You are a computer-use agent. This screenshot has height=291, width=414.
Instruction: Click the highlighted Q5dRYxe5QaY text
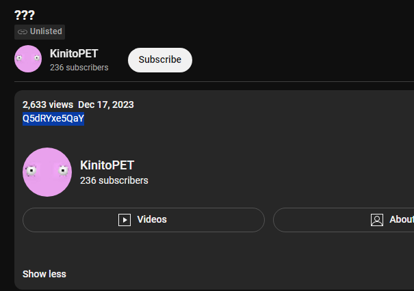(x=53, y=119)
